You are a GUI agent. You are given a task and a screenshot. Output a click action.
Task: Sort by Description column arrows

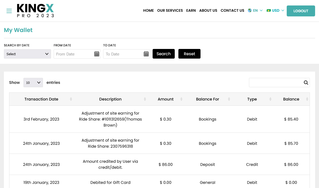[145, 99]
